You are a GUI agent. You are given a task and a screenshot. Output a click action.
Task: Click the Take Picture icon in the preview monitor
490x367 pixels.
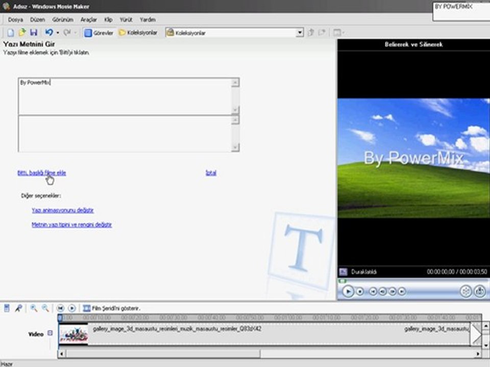[x=479, y=291]
